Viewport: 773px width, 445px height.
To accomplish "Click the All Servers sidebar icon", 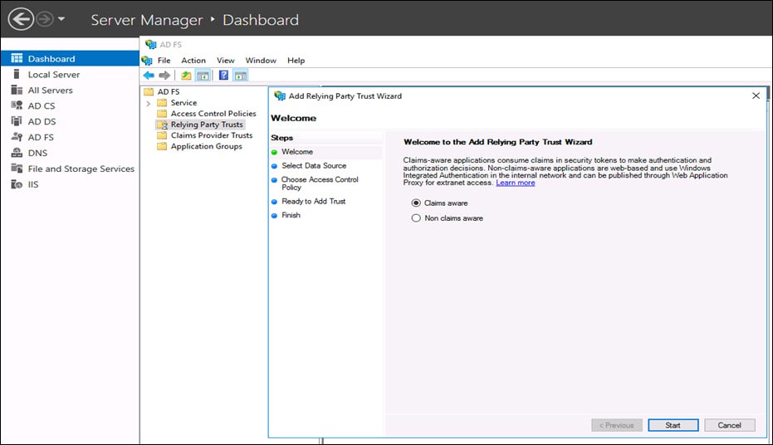I will pyautogui.click(x=17, y=90).
